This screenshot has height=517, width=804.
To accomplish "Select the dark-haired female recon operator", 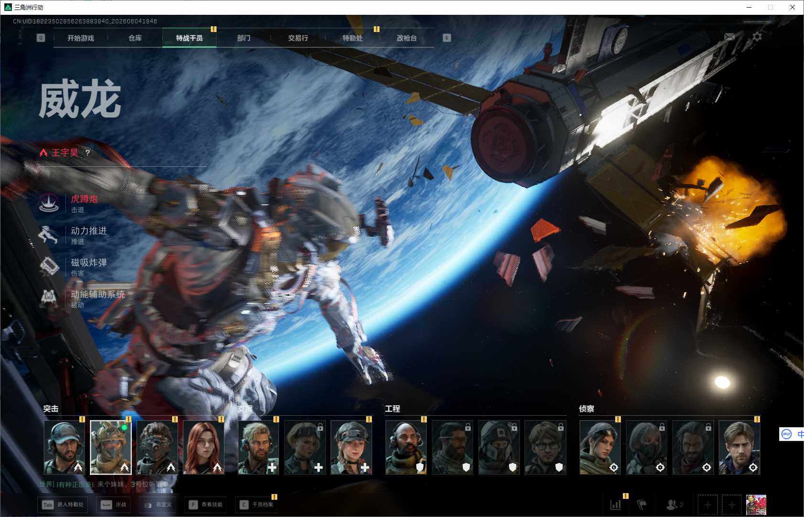I will pos(600,447).
